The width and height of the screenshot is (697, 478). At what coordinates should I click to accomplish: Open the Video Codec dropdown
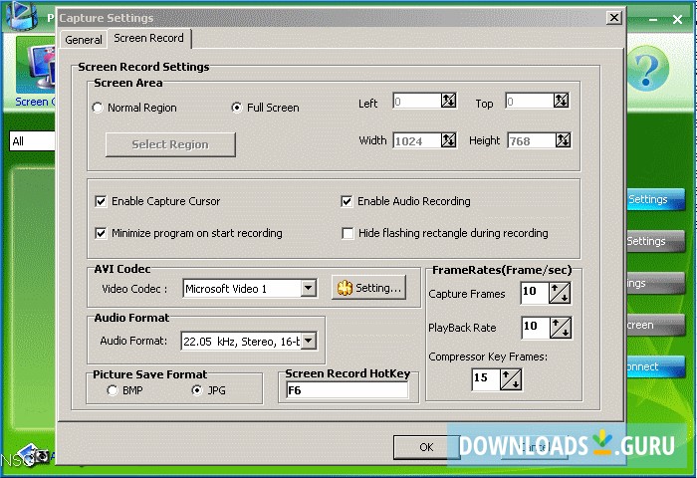click(x=308, y=288)
